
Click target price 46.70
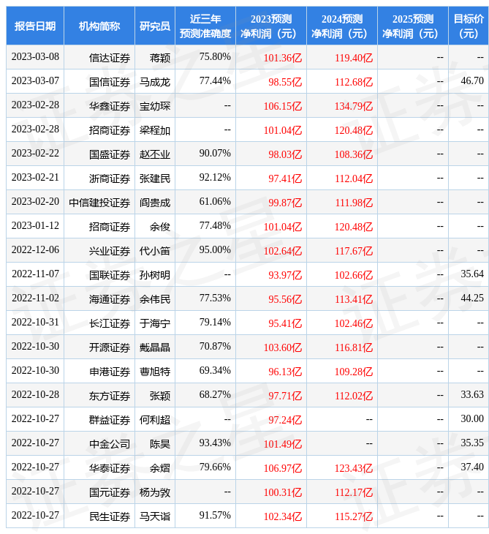coord(472,81)
